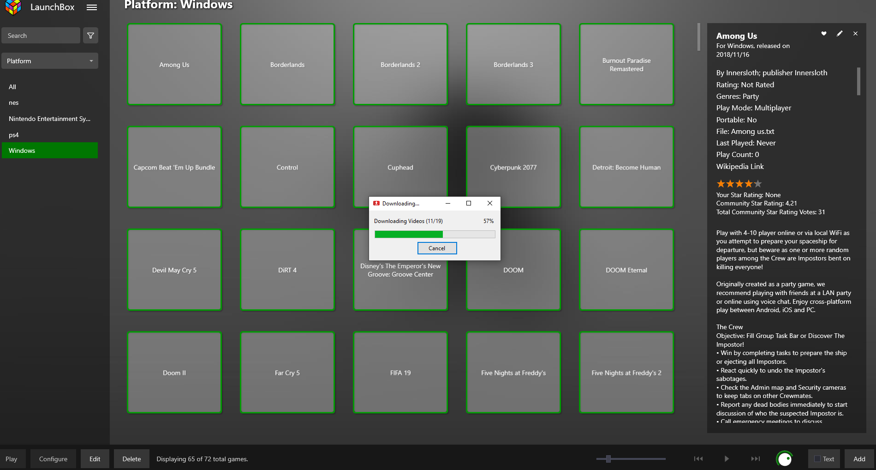Click the download progress bar
This screenshot has height=470, width=876.
click(435, 235)
